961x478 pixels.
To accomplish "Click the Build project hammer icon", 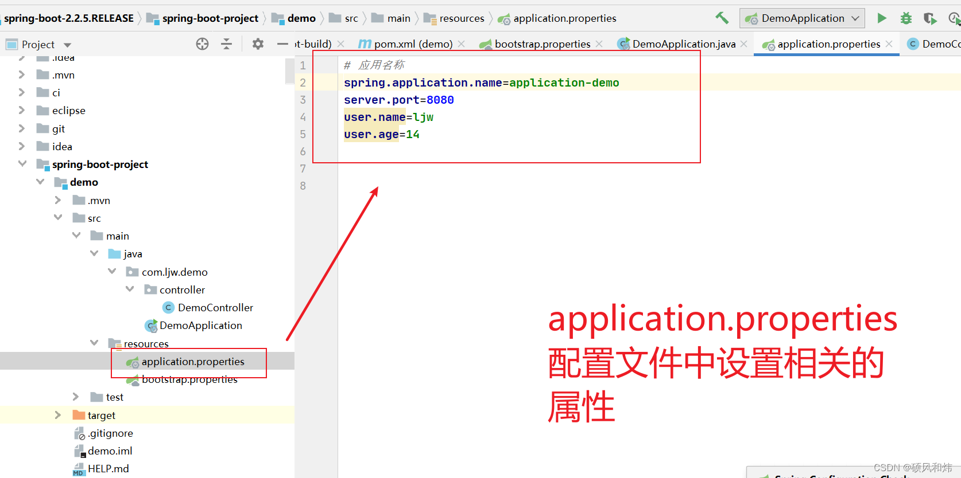I will point(722,18).
